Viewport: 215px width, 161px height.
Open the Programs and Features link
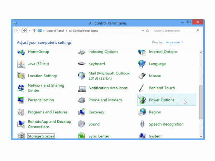47,112
